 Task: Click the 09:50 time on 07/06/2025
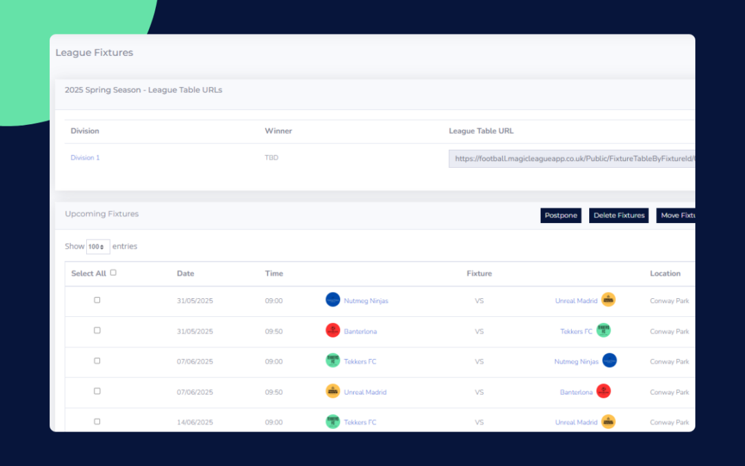[274, 392]
